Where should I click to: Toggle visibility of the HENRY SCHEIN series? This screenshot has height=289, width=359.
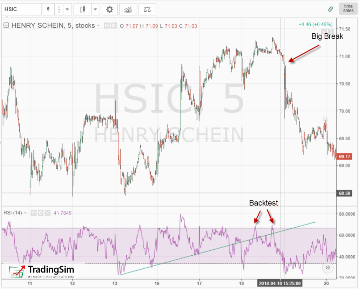(x=107, y=25)
